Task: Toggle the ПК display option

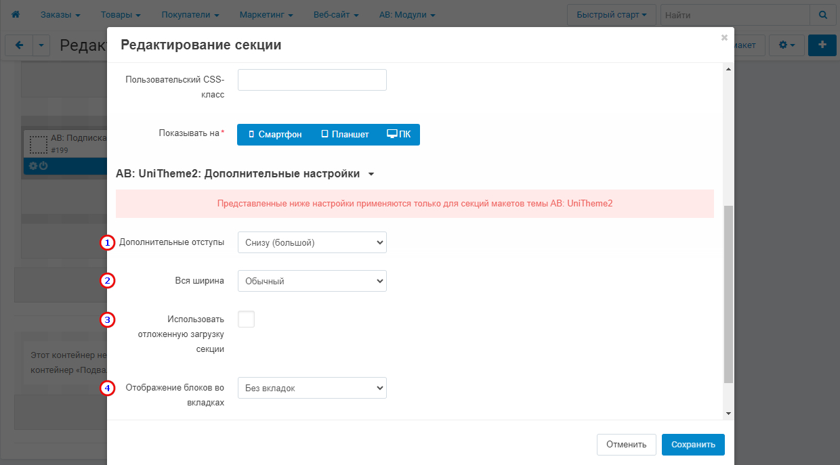Action: point(398,134)
